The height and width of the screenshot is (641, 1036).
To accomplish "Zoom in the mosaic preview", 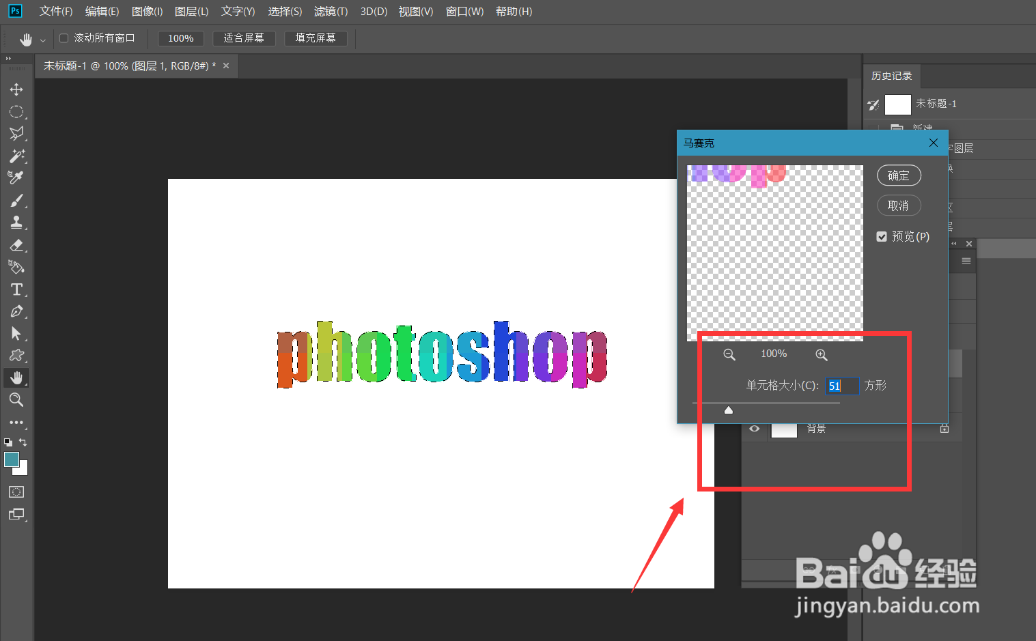I will pyautogui.click(x=822, y=354).
